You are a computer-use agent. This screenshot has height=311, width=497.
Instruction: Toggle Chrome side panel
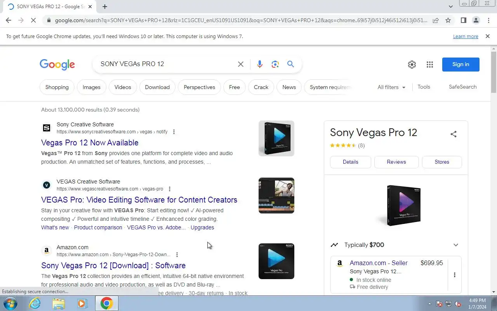coord(464,20)
